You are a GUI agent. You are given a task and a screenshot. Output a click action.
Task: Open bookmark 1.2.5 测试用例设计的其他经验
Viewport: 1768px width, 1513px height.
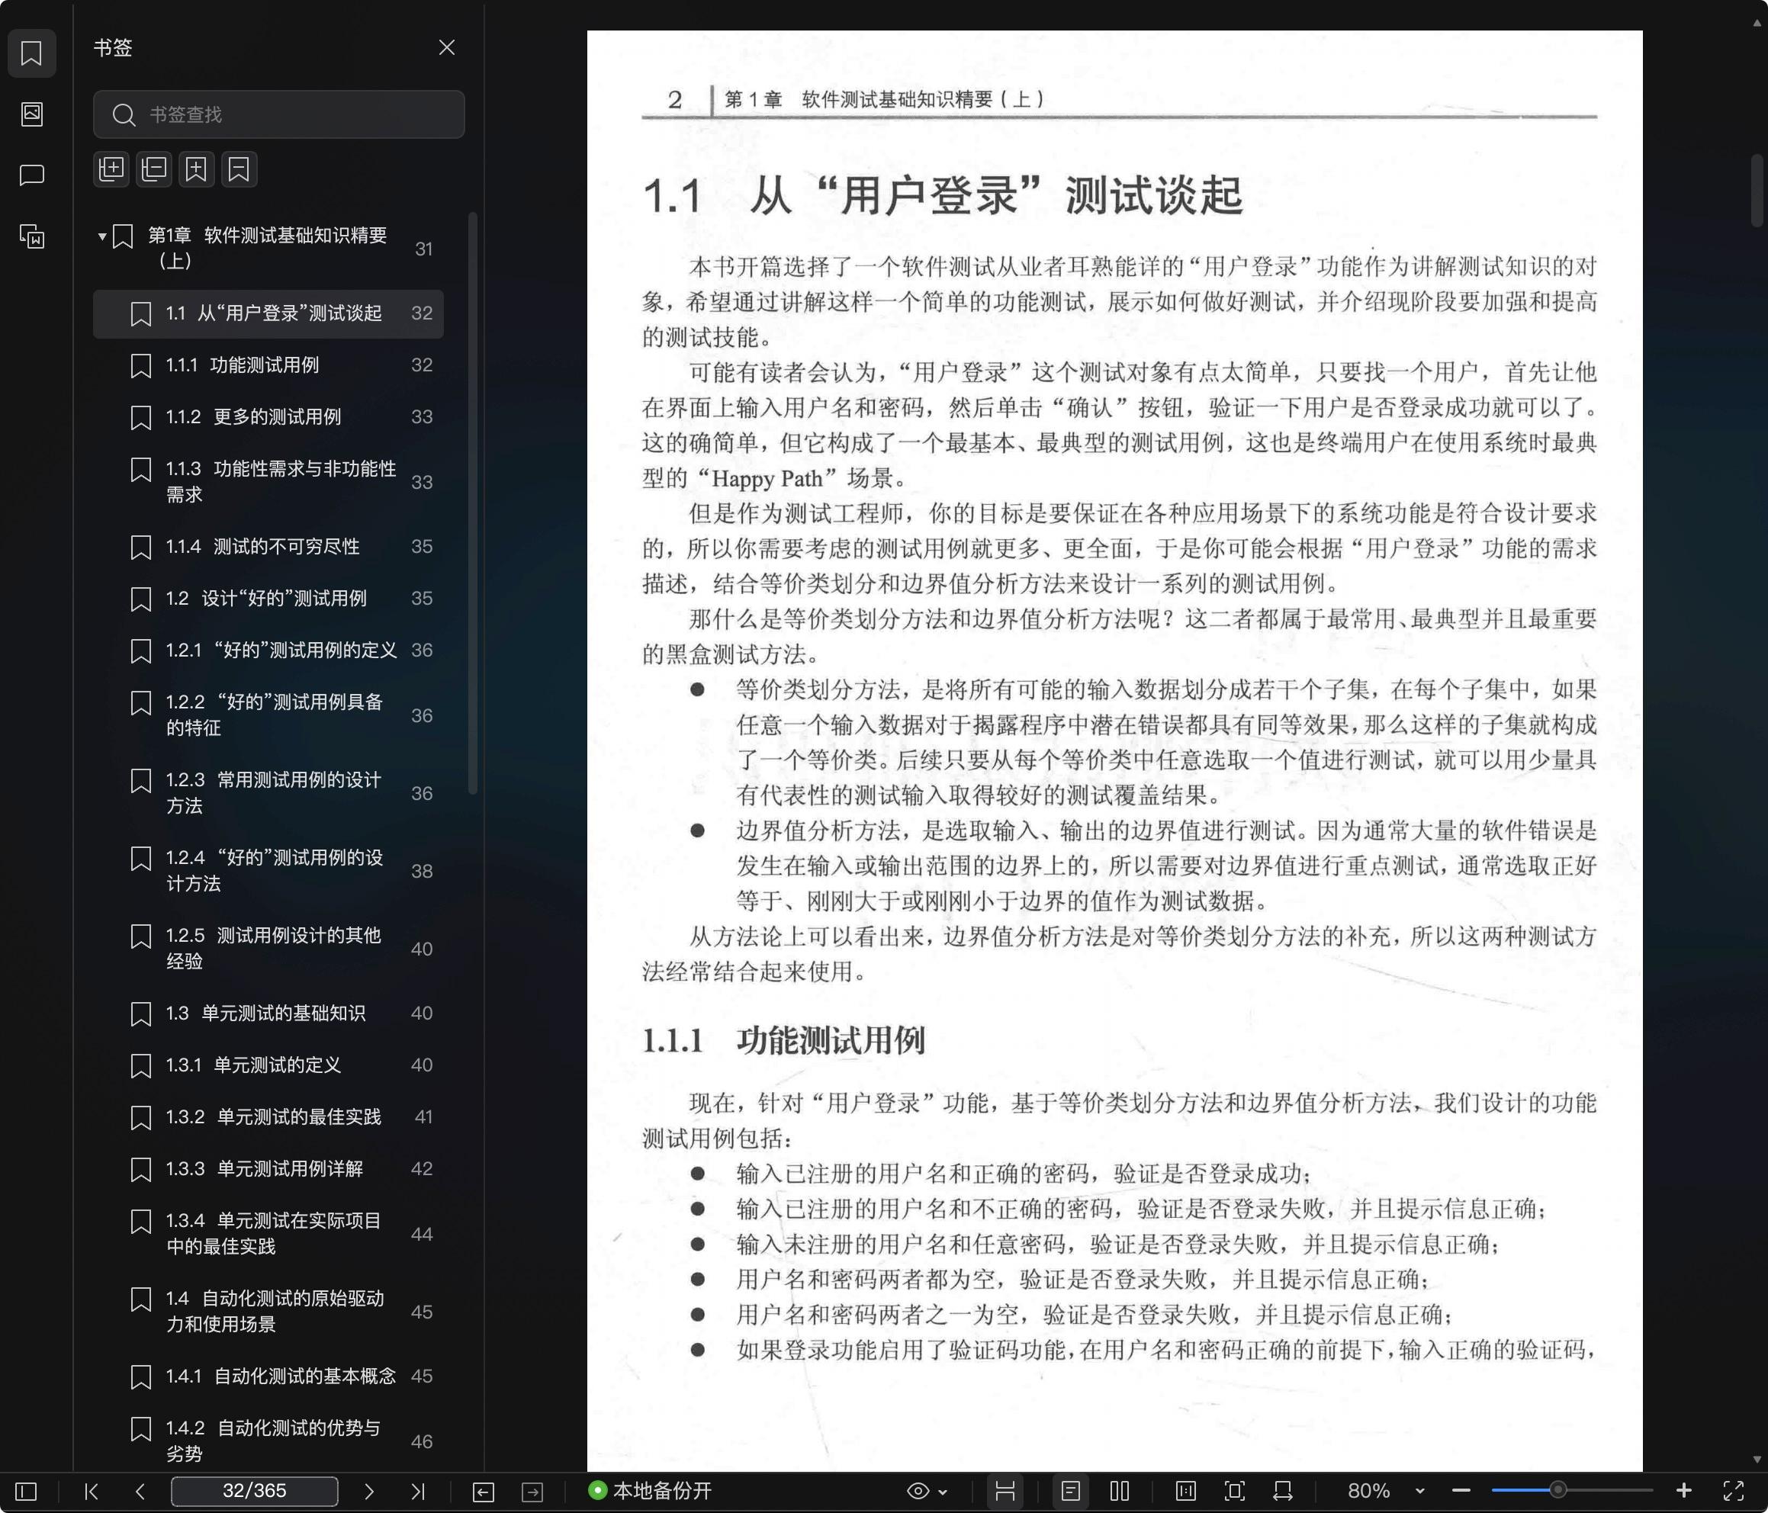268,948
